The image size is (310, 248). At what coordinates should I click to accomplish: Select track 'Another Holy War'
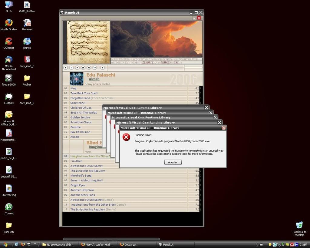pyautogui.click(x=132, y=190)
